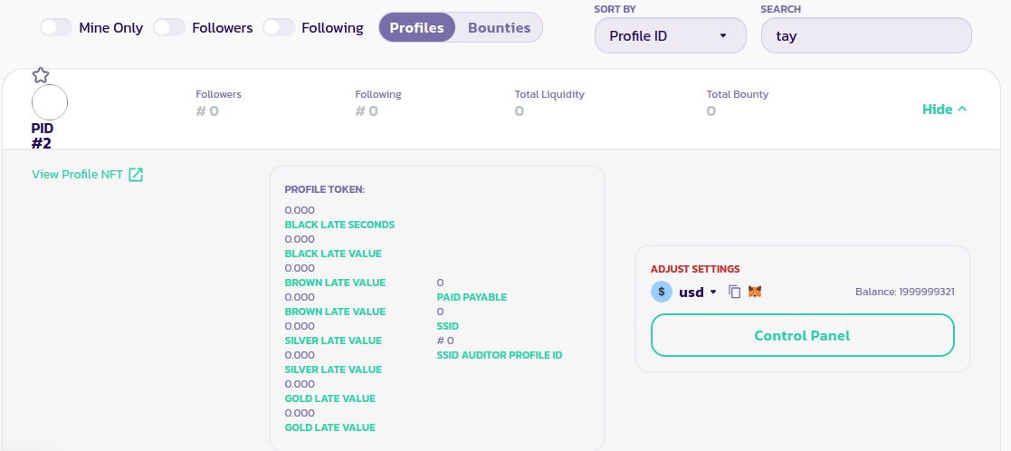Turn on the Following filter switch
Viewport: 1011px width, 451px height.
click(279, 27)
